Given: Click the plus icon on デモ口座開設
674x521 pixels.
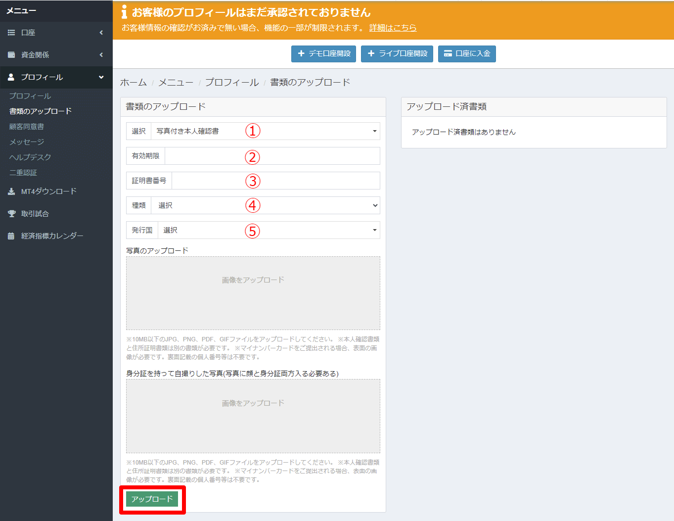Looking at the screenshot, I should [301, 53].
